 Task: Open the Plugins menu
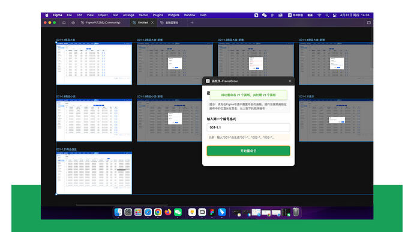click(158, 16)
